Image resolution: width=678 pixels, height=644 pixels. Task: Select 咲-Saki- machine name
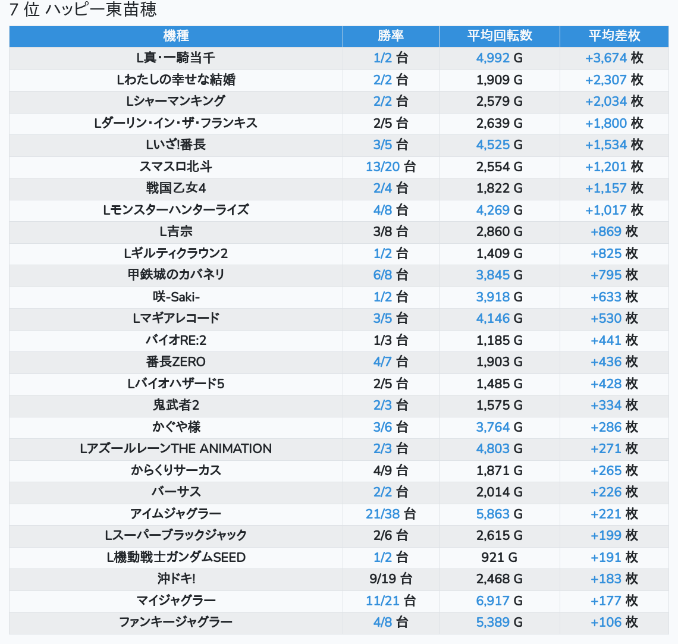coord(176,297)
